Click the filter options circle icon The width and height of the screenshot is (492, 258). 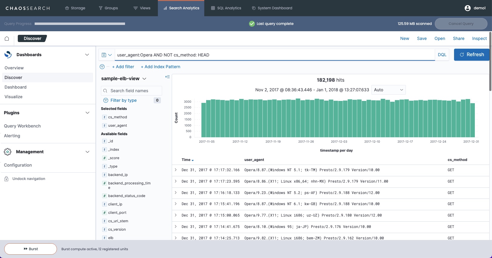point(102,67)
